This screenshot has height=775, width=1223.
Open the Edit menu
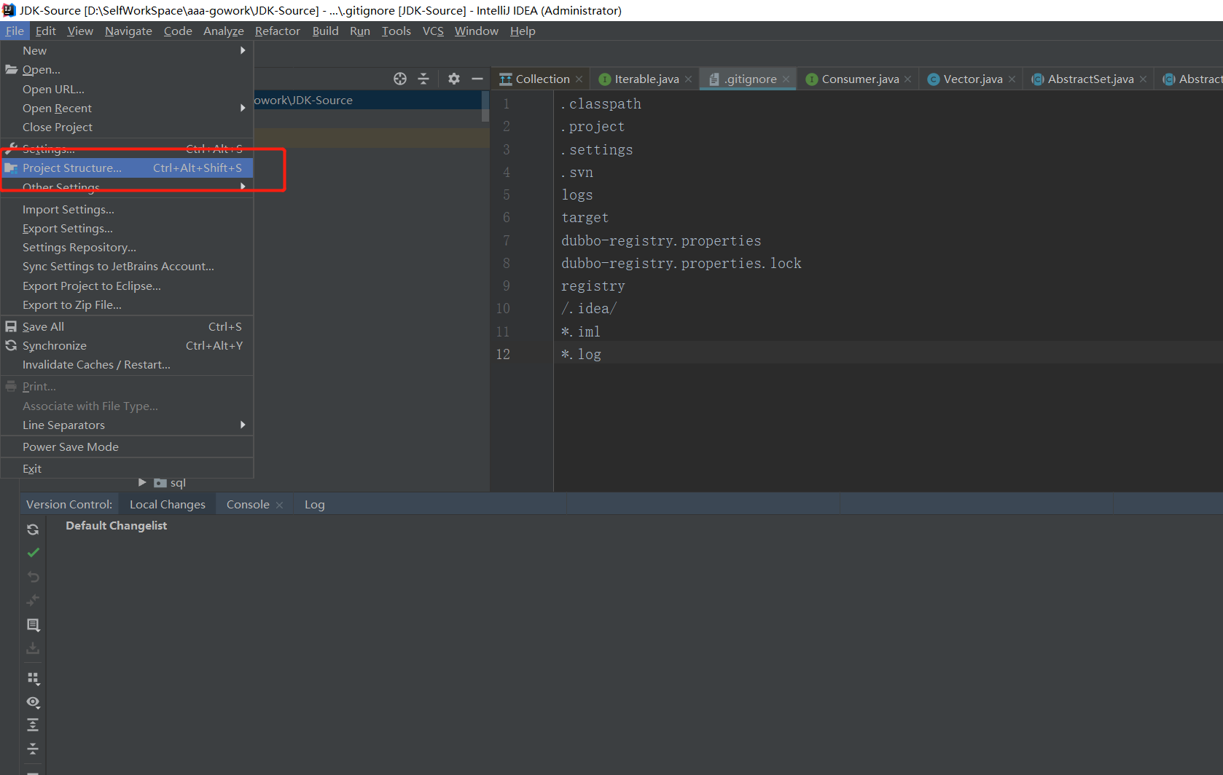pyautogui.click(x=45, y=31)
